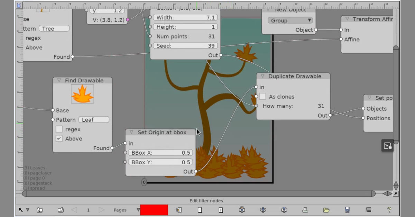The image size is (415, 217).
Task: Click the Leaf pattern input field
Action: 94,120
